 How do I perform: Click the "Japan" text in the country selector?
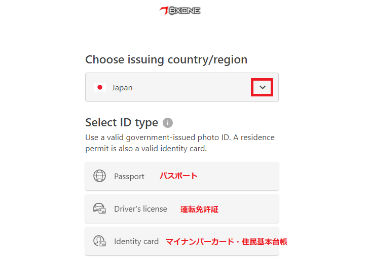122,87
